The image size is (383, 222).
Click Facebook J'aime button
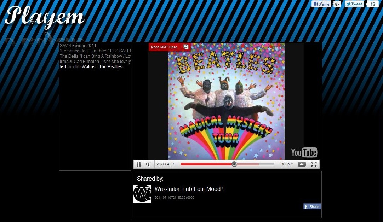tap(321, 4)
